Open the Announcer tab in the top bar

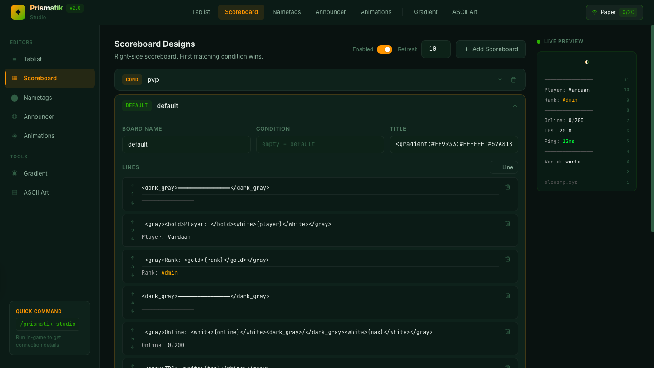(331, 12)
